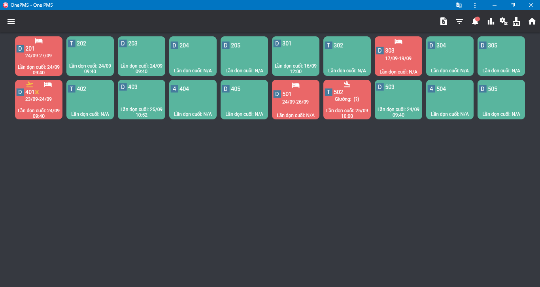The width and height of the screenshot is (540, 287).
Task: Click the departure plane icon on room 401
Action: point(30,85)
